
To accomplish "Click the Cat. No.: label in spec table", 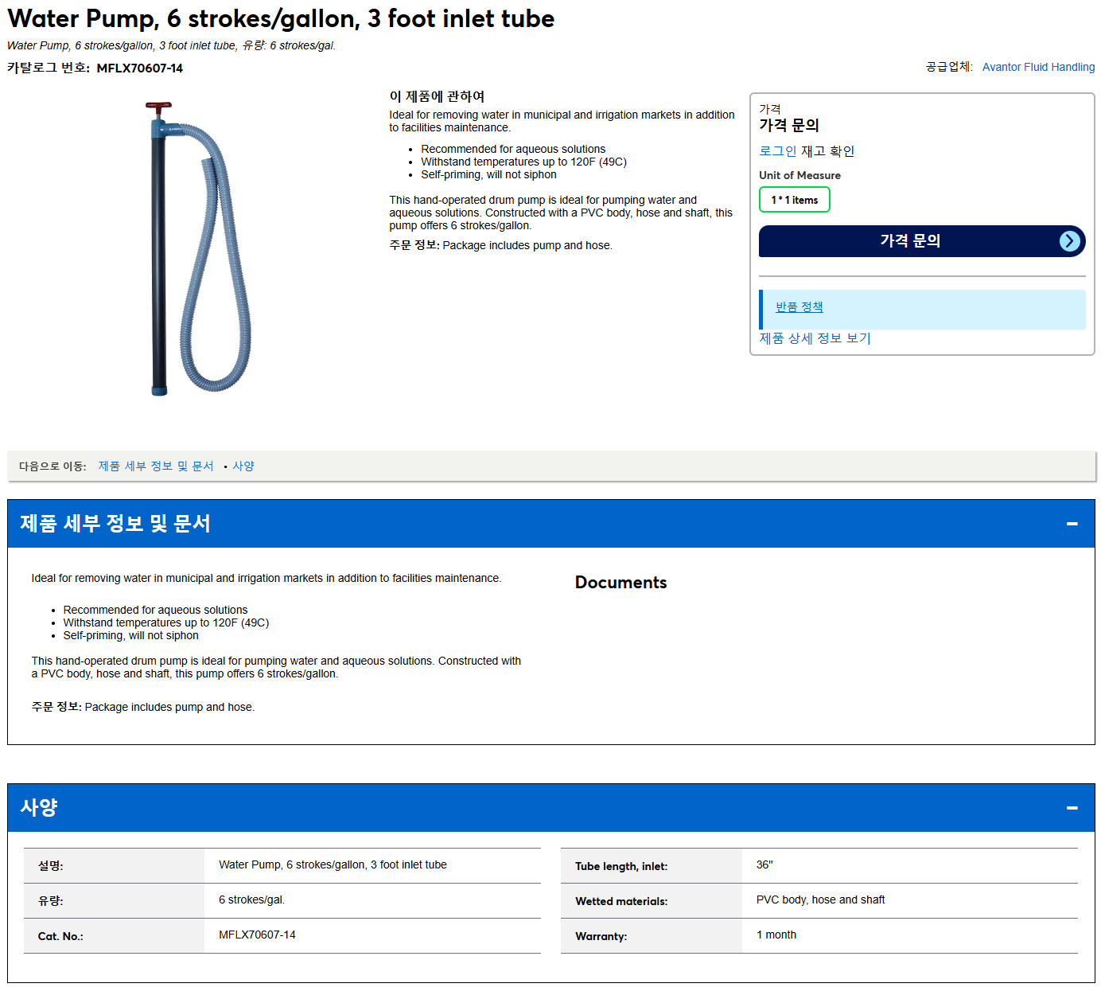I will 60,937.
